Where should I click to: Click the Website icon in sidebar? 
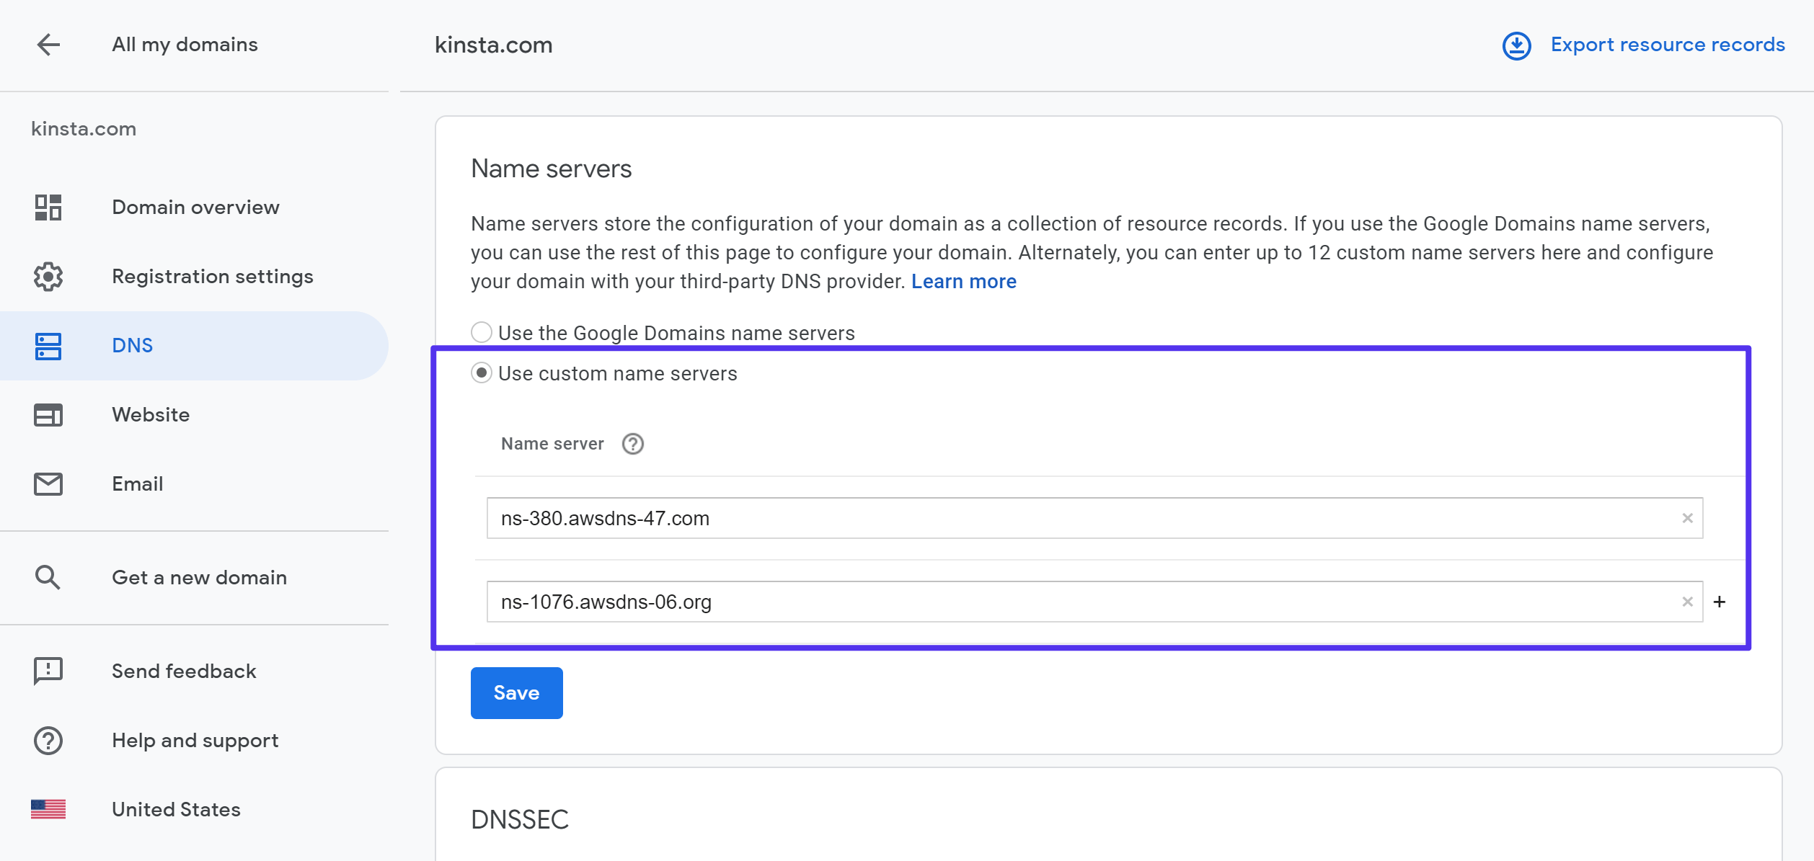point(48,415)
